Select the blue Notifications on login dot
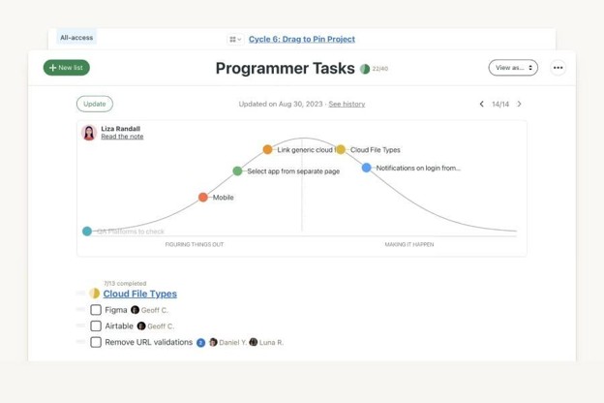Screen dimensions: 604x403 366,168
